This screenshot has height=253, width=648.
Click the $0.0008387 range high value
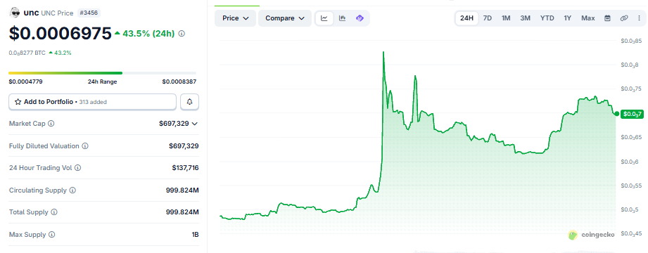[x=179, y=82]
